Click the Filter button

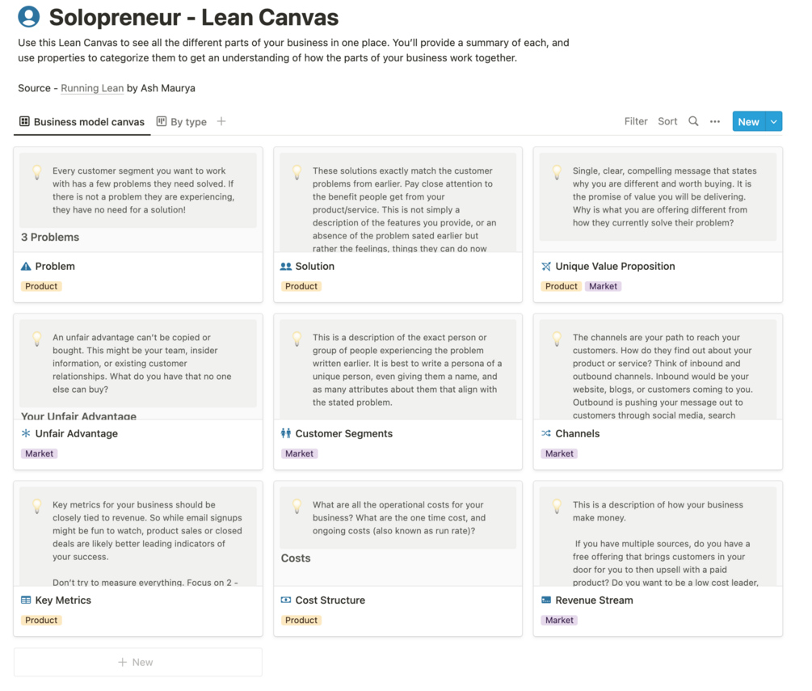click(x=636, y=120)
